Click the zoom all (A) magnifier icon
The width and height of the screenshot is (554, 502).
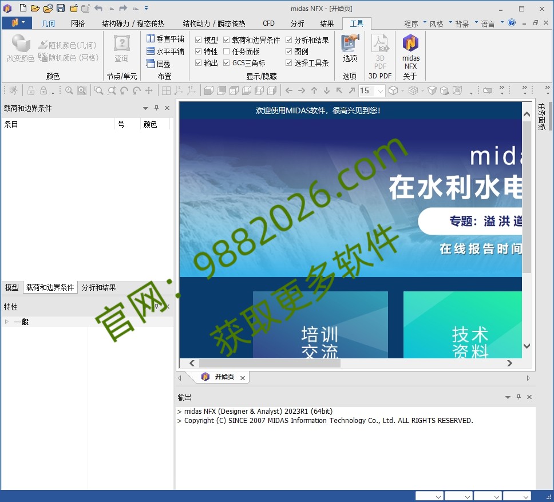pos(69,91)
